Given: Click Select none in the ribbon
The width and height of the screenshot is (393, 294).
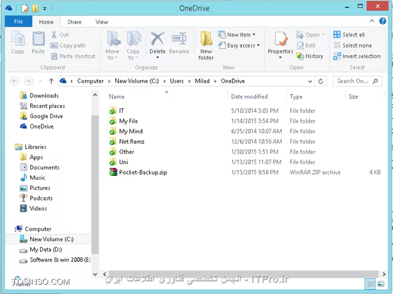Looking at the screenshot, I should pos(352,45).
